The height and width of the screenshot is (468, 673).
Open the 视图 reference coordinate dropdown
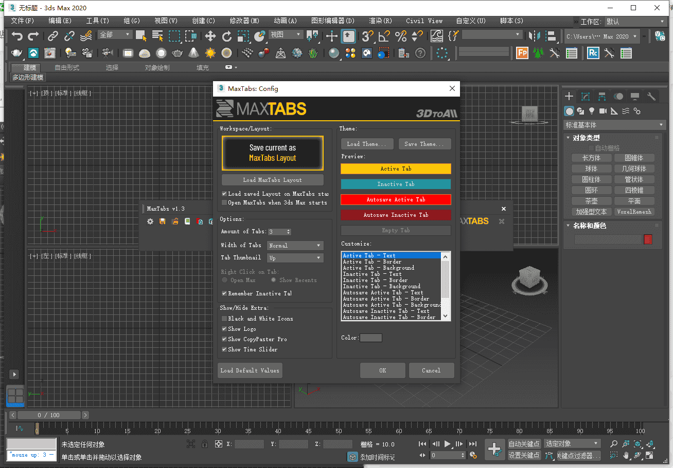286,34
